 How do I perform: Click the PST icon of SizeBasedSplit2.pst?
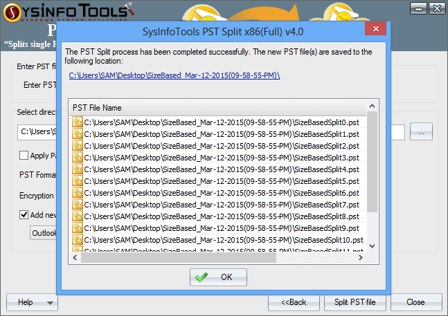point(77,145)
